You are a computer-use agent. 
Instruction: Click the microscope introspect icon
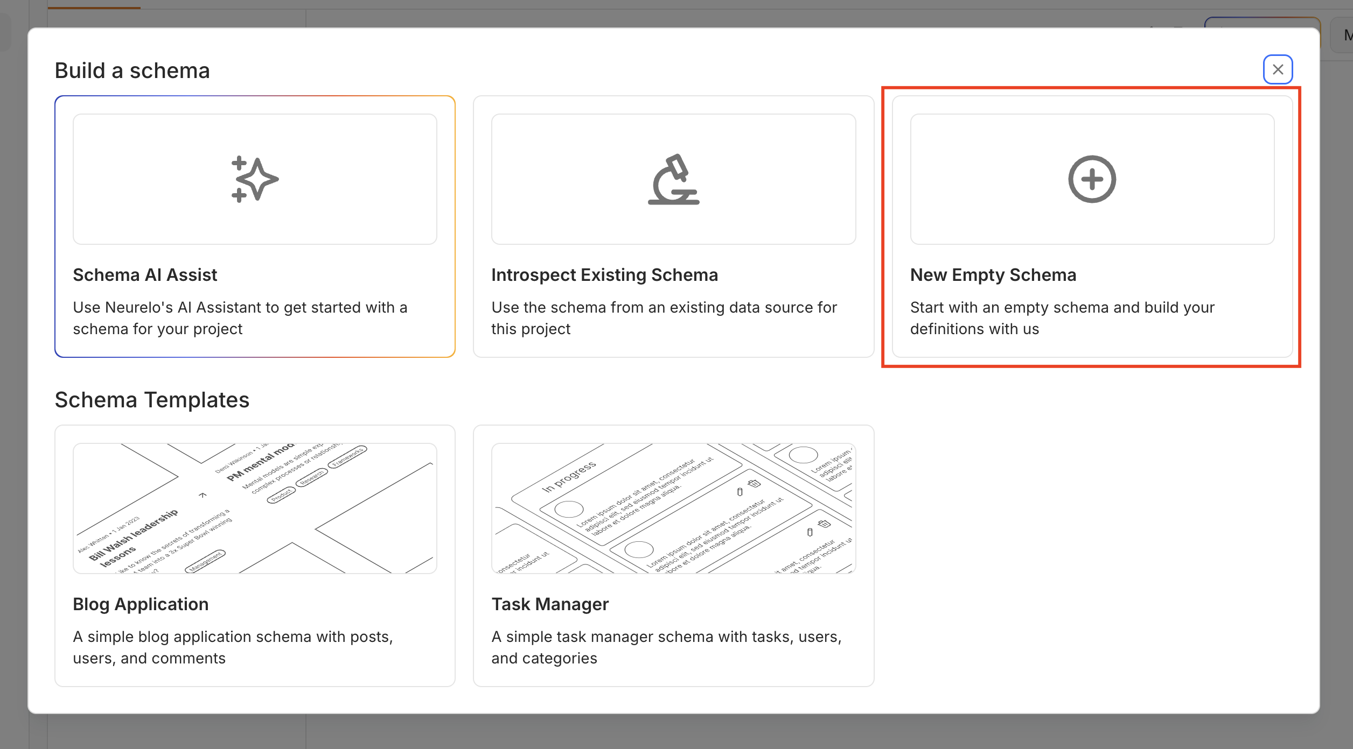[x=673, y=179]
